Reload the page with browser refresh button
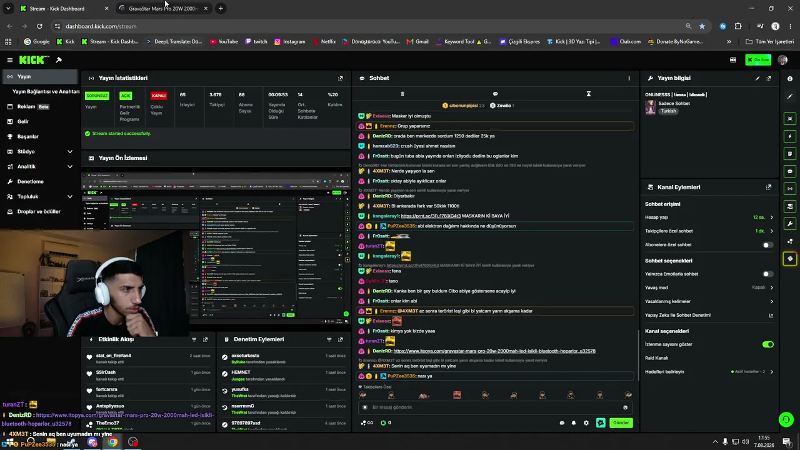Viewport: 800px width, 450px height. [x=39, y=26]
